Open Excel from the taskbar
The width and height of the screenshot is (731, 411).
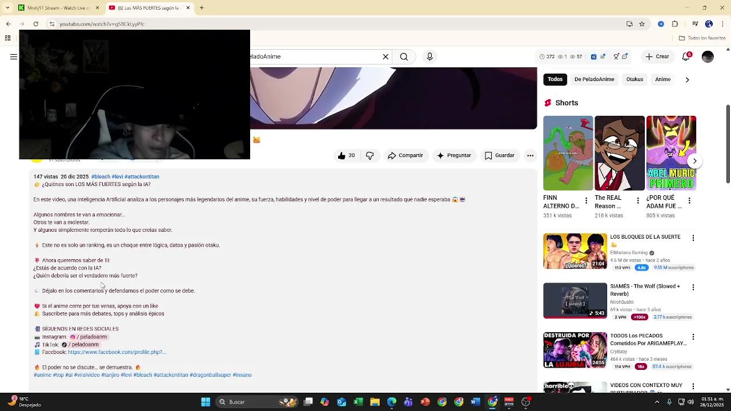(358, 402)
